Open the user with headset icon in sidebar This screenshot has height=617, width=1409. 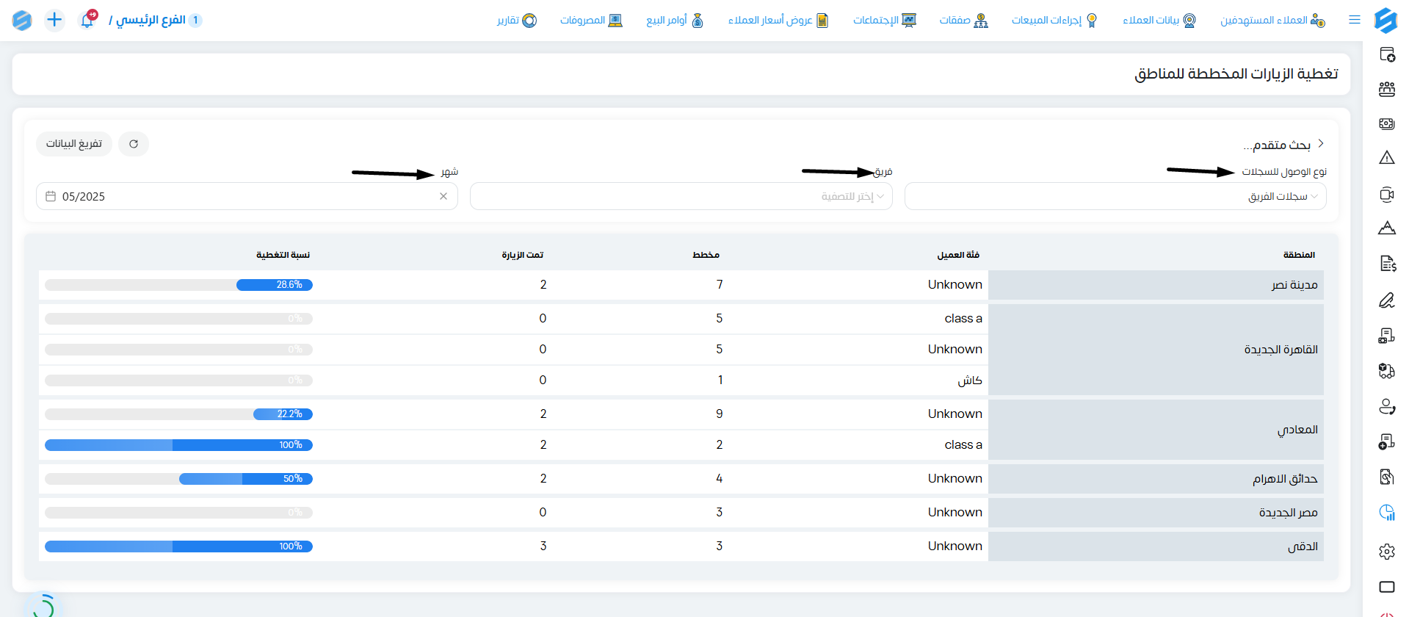(1387, 406)
